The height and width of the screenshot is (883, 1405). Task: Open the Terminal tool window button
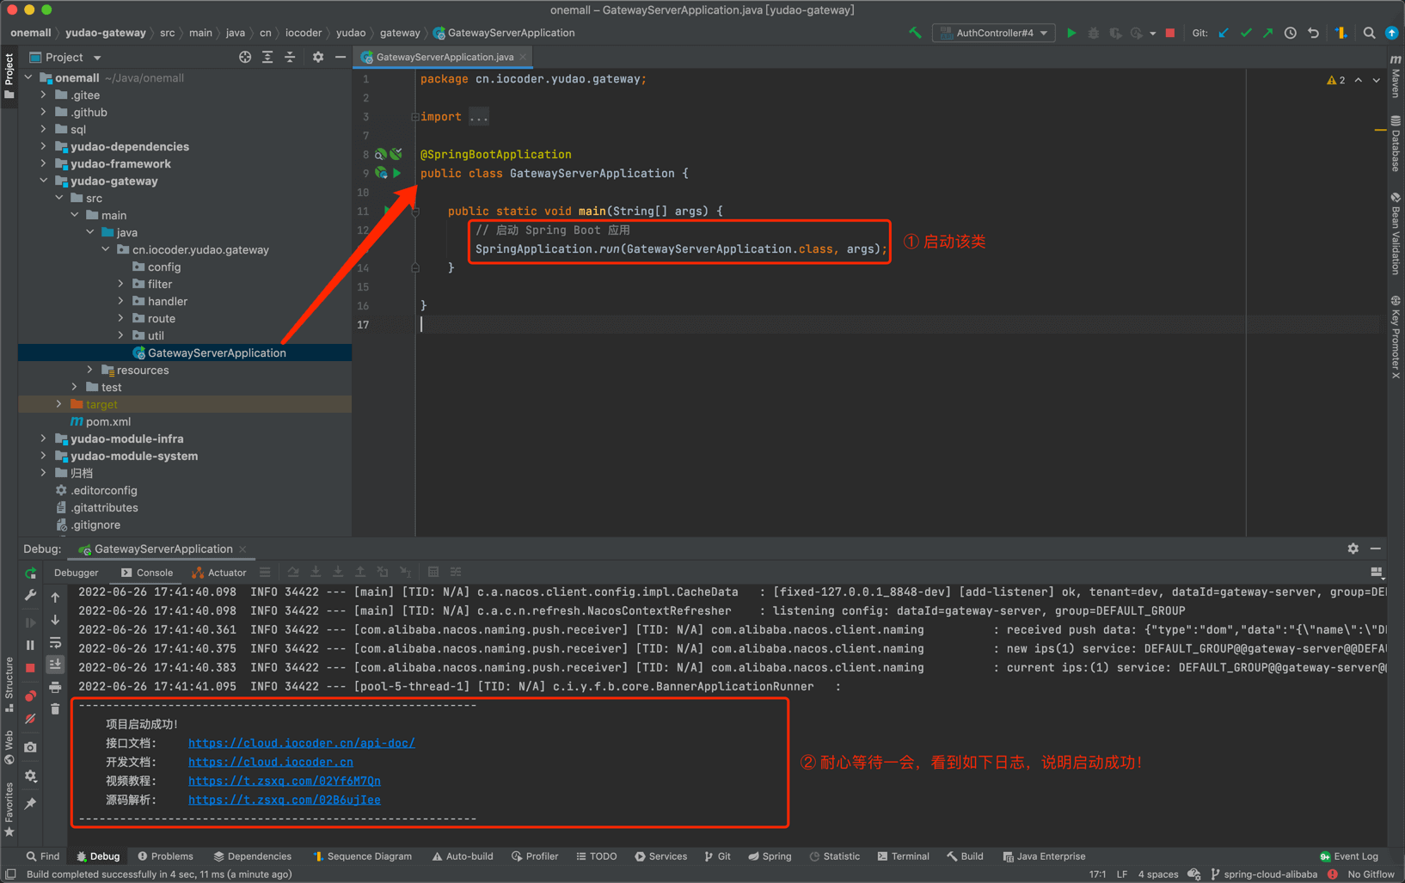(x=903, y=856)
